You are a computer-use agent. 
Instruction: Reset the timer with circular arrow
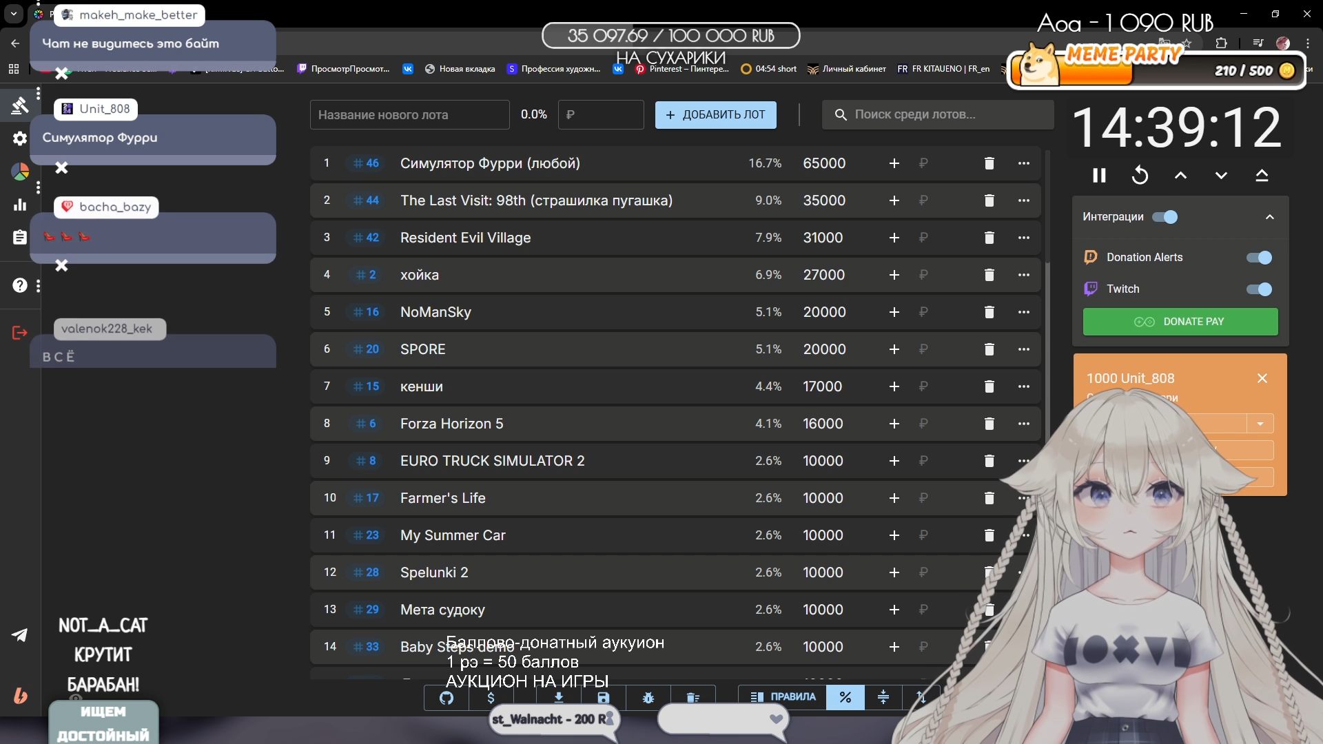pyautogui.click(x=1140, y=176)
